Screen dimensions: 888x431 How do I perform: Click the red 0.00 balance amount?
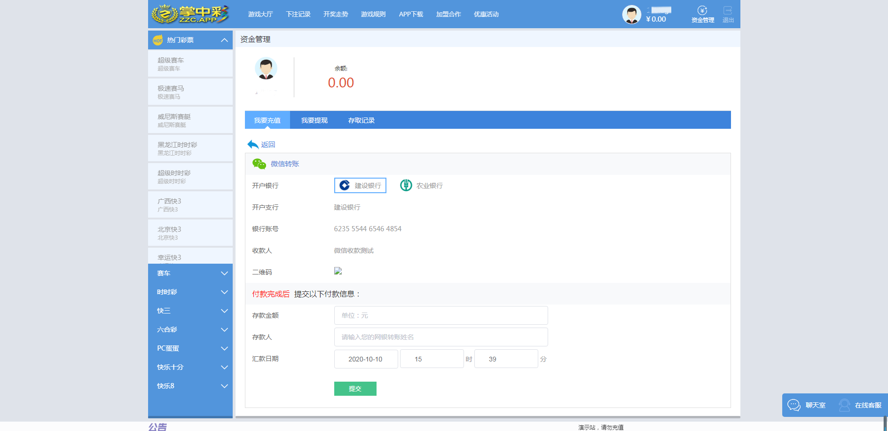click(x=341, y=83)
